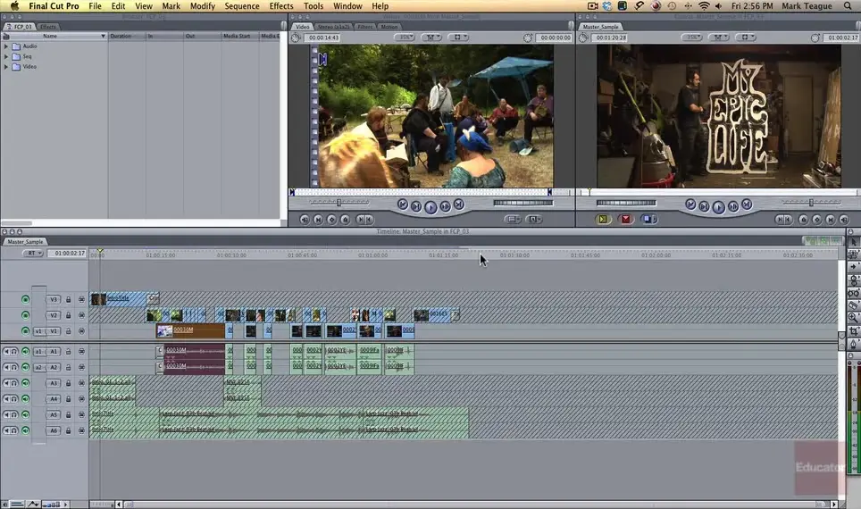Click the blue Replace edit button in Canvas
The height and width of the screenshot is (509, 861).
[x=648, y=219]
